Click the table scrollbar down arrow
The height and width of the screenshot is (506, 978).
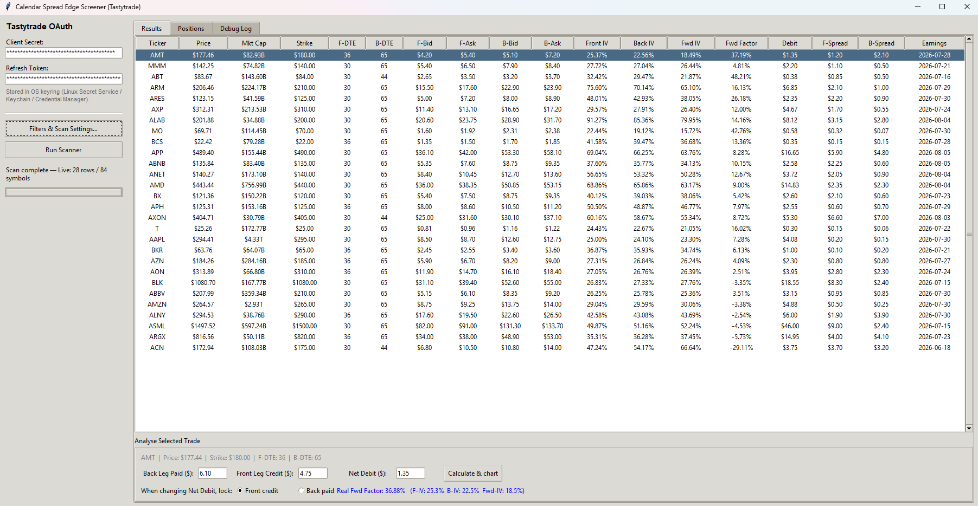969,428
